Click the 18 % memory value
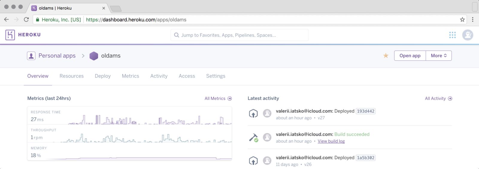Screen dimensions: 479x169 coord(36,155)
